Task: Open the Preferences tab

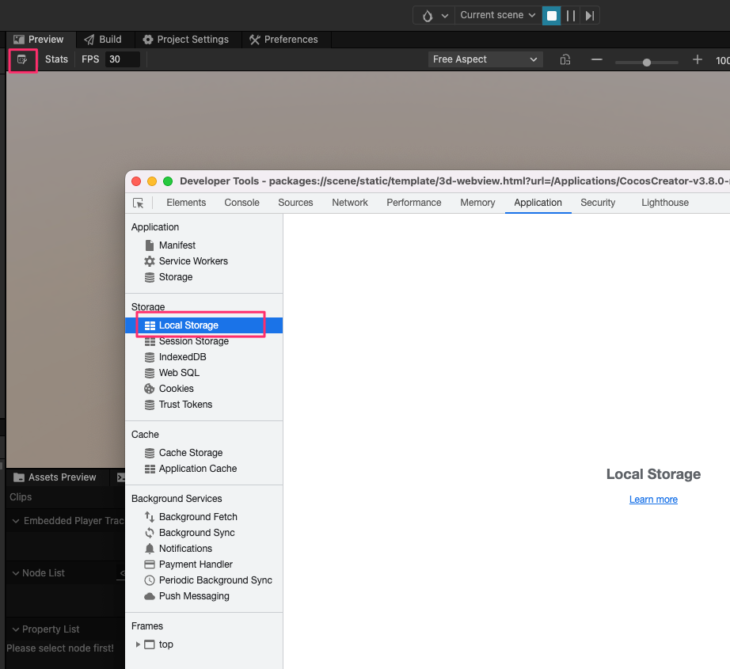Action: [283, 40]
